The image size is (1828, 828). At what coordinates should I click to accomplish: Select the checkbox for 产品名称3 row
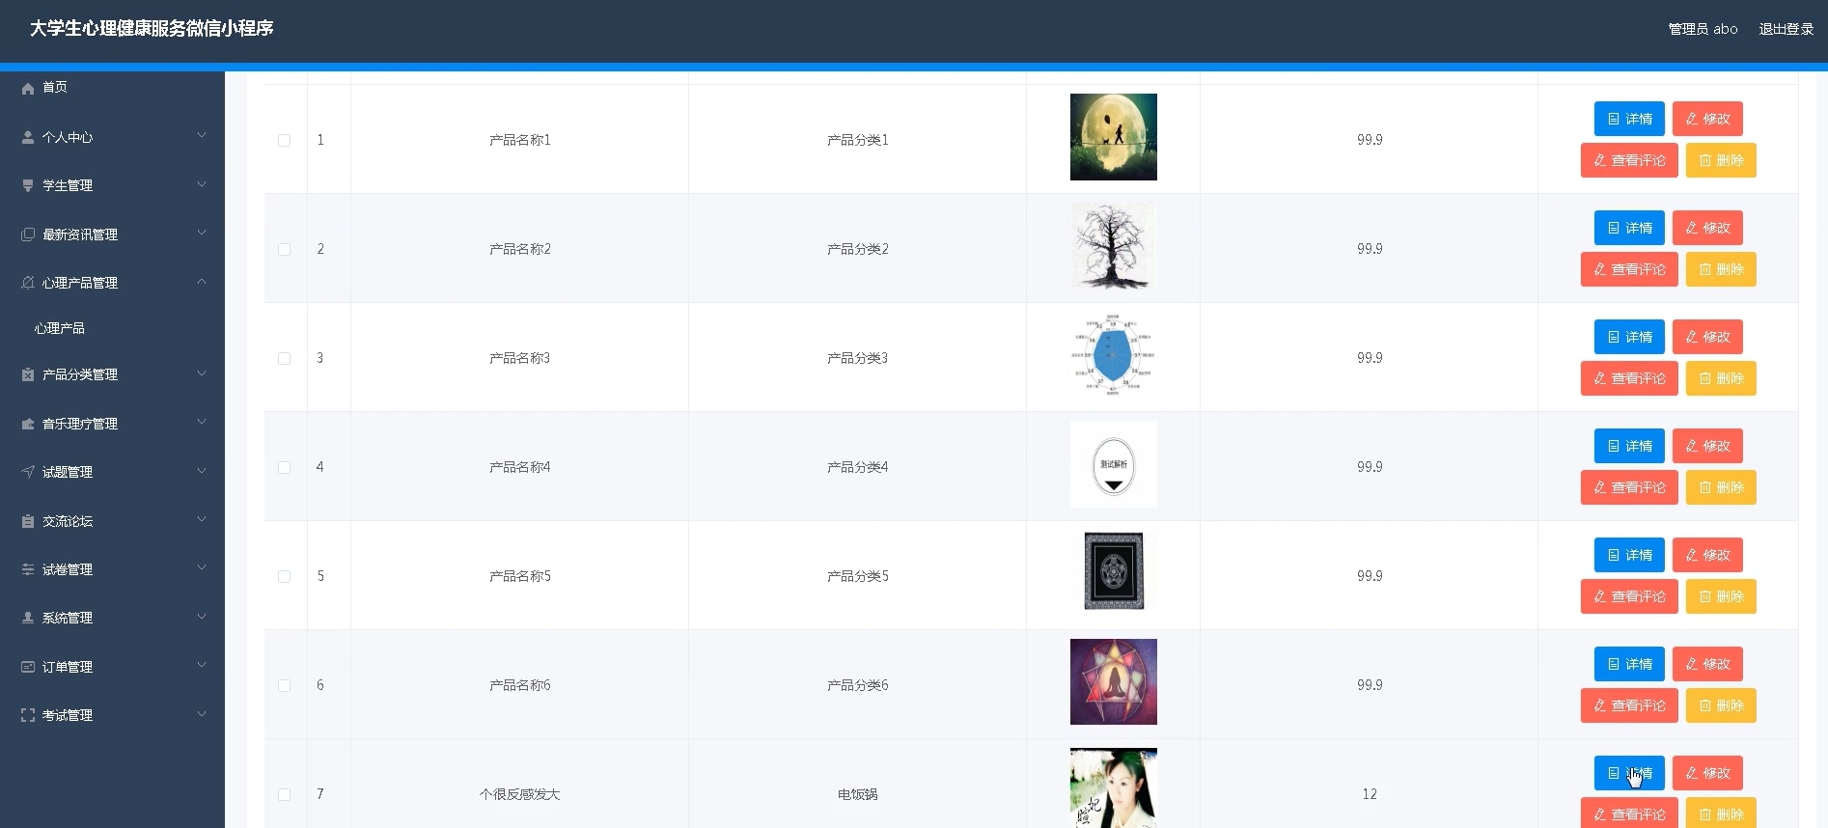tap(285, 358)
